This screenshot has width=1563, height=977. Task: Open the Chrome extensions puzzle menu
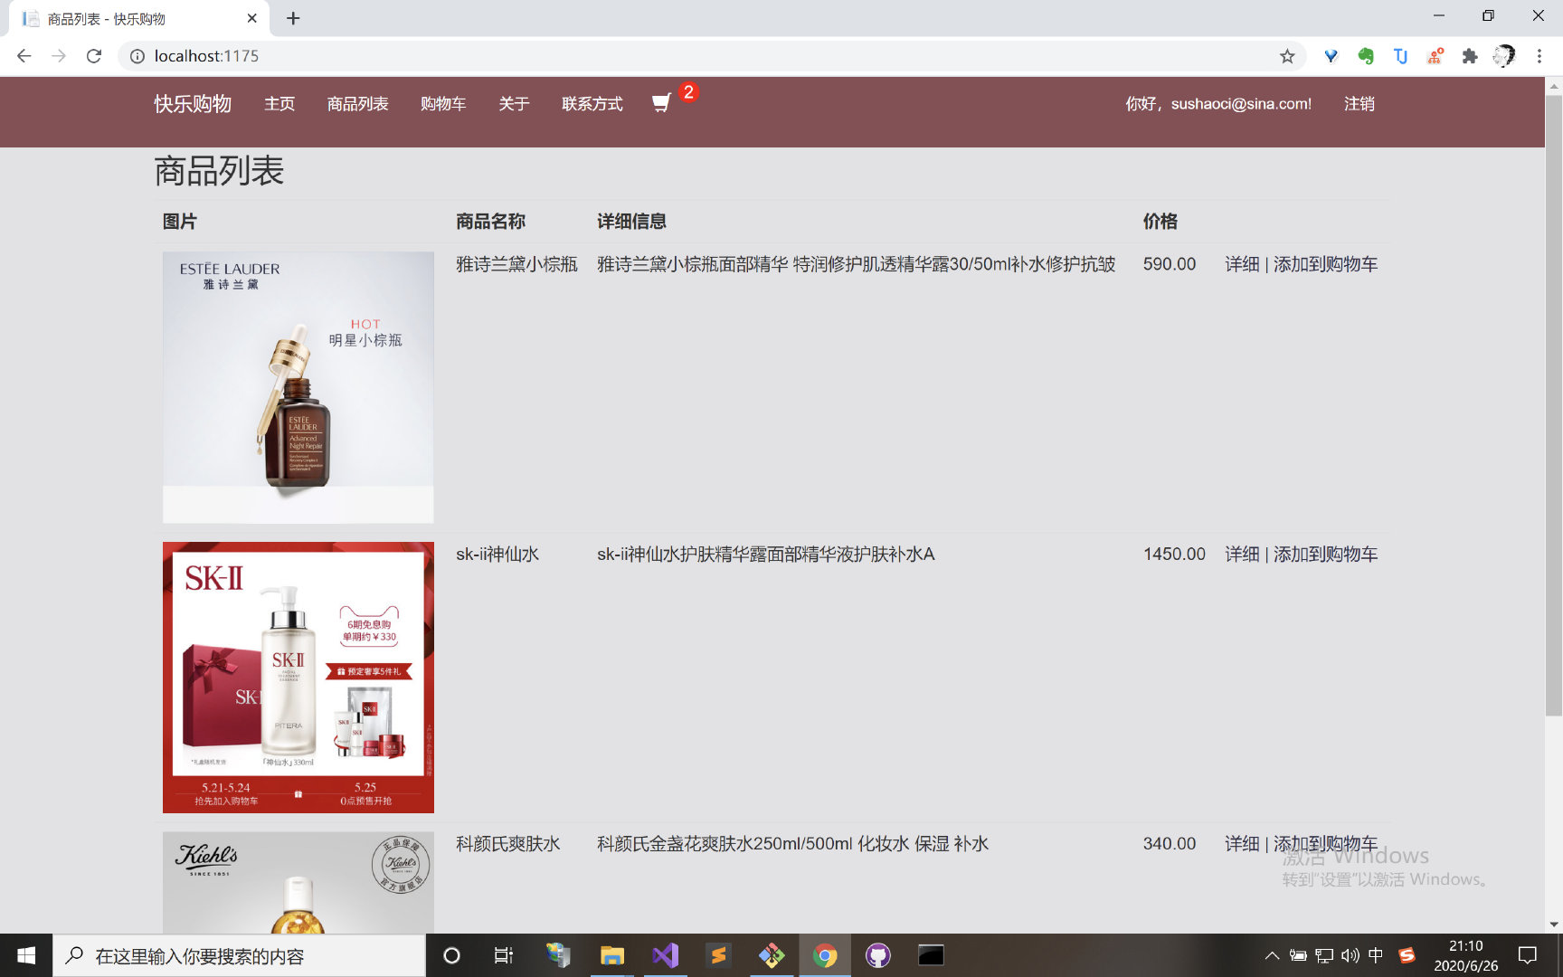1470,56
